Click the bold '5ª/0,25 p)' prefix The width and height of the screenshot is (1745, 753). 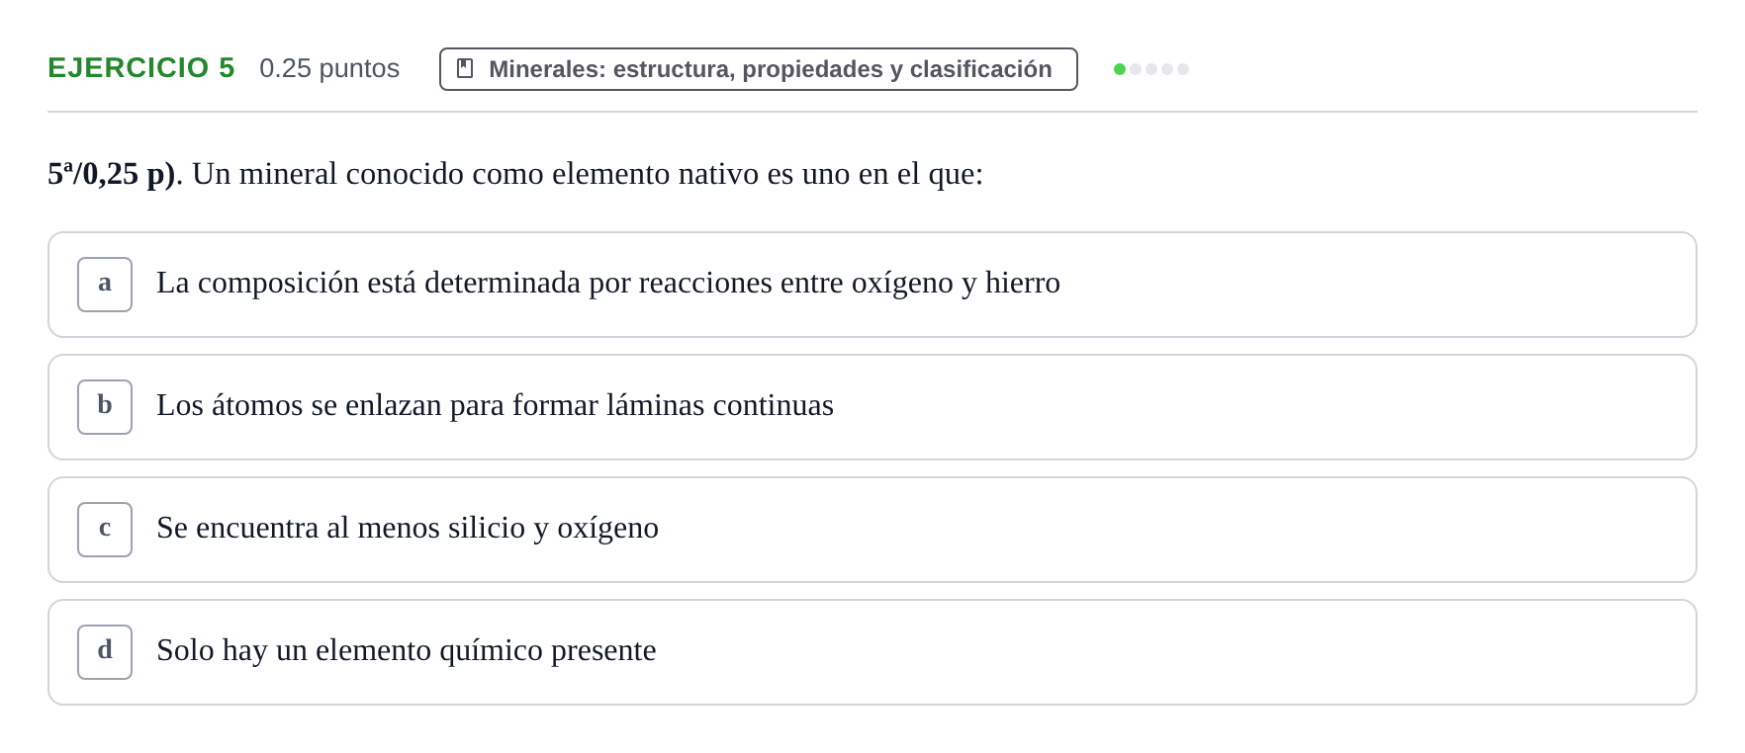click(x=111, y=174)
